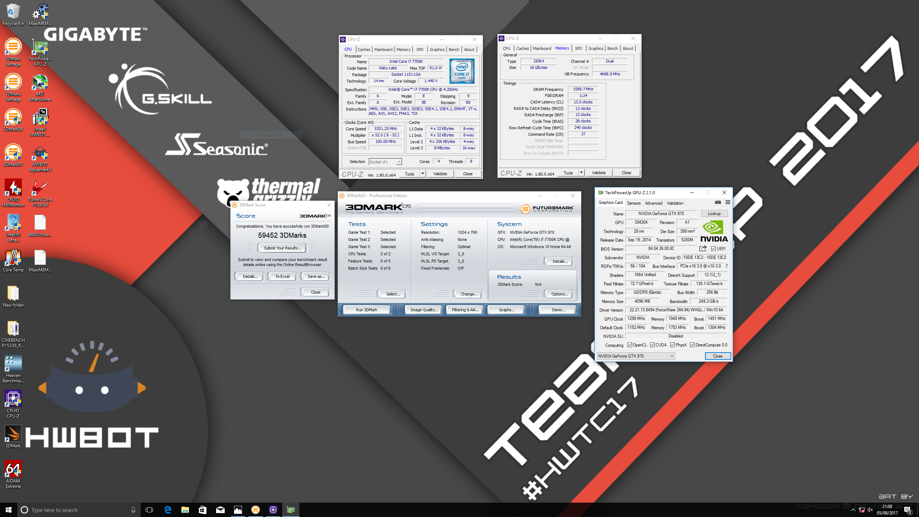The image size is (919, 517).
Task: Click the volume icon in system tray
Action: 870,510
